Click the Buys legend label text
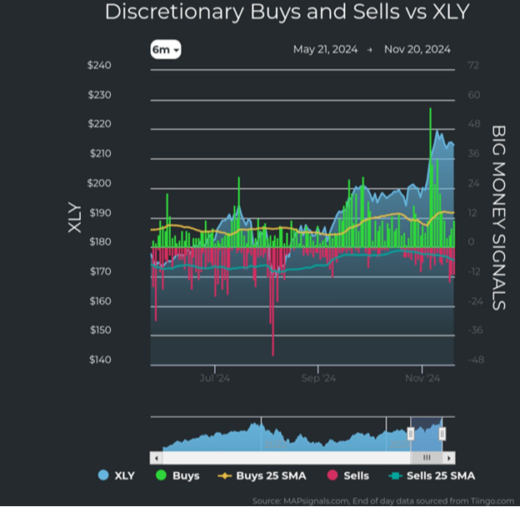Image resolution: width=520 pixels, height=507 pixels. point(185,475)
